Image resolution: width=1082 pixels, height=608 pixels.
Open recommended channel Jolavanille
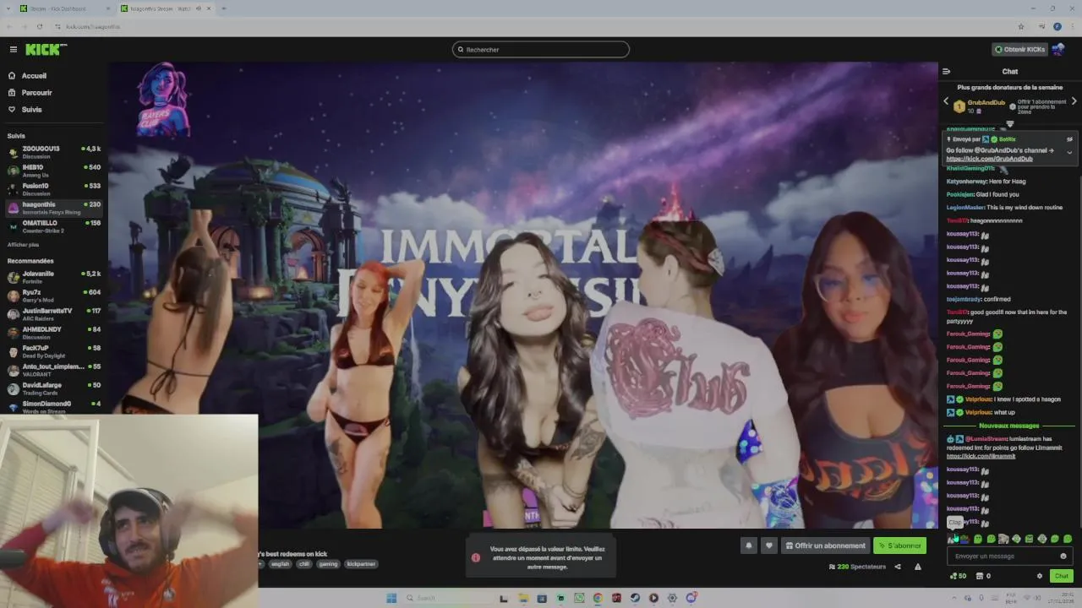click(54, 277)
